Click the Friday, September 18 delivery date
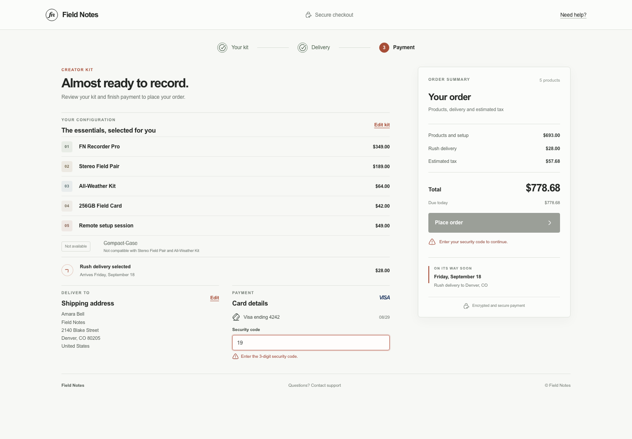Image resolution: width=632 pixels, height=439 pixels. coord(458,277)
